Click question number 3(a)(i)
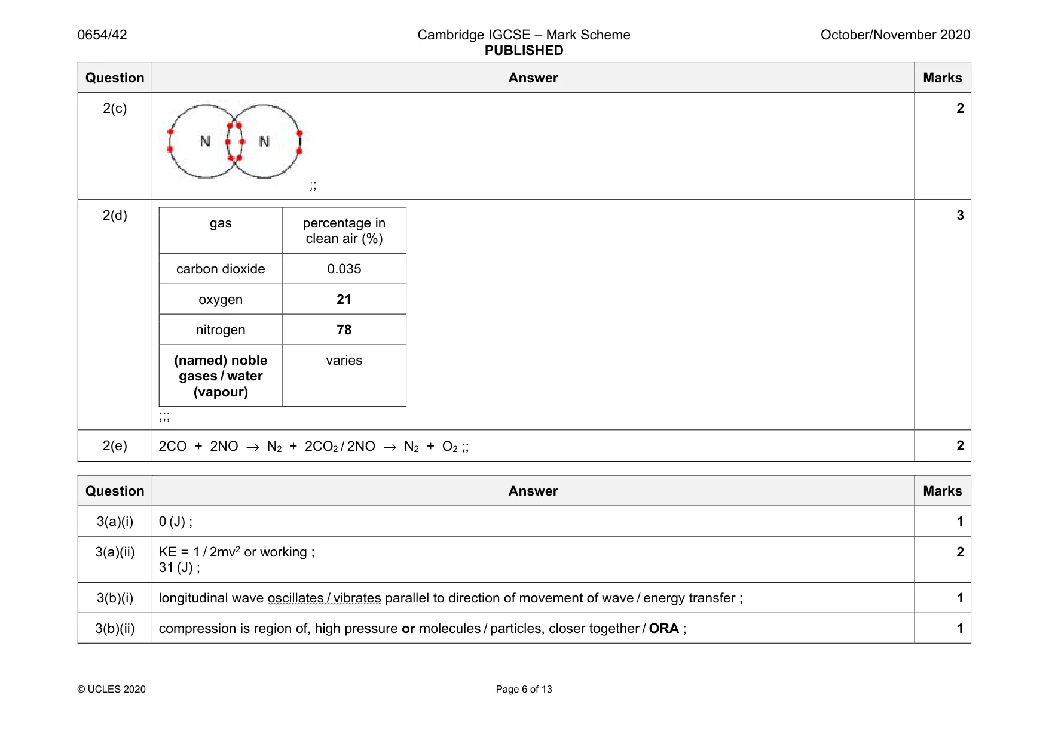The image size is (1049, 741). (115, 521)
